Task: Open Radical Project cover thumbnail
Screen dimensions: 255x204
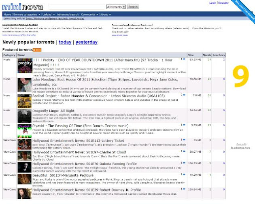Action: 24,101
